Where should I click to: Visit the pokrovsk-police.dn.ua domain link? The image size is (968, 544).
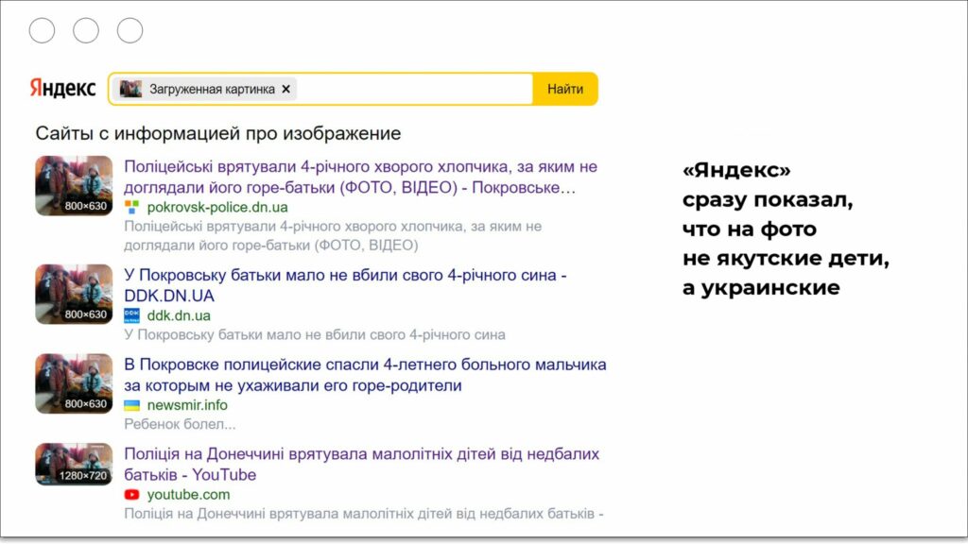pos(217,207)
